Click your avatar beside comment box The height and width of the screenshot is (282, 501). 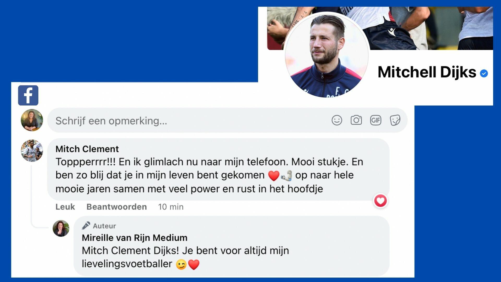pos(32,120)
